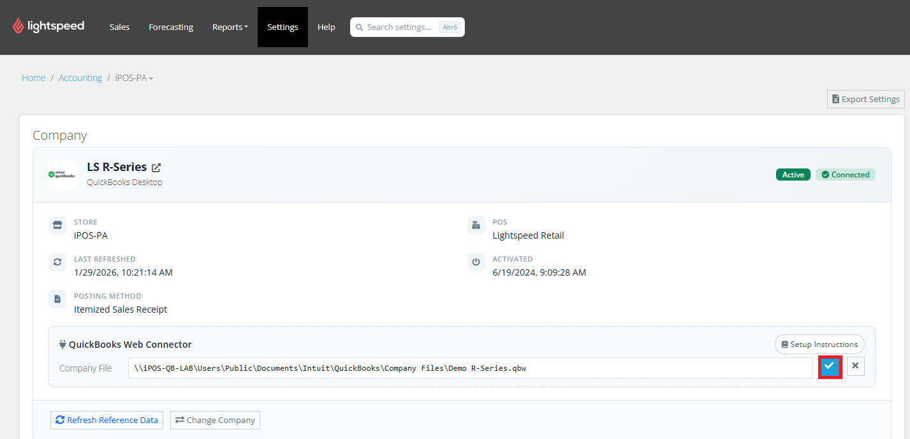Open the Accounting breadcrumb link
The height and width of the screenshot is (439, 910).
(x=80, y=78)
